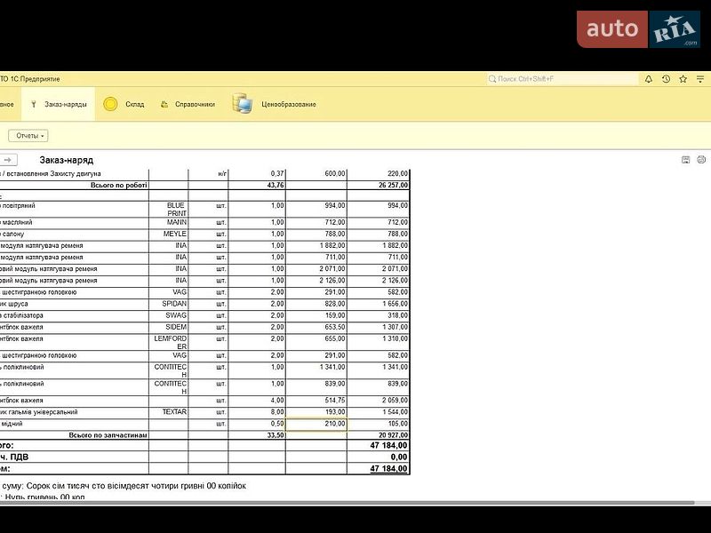Open the Справочники section
Image resolution: width=711 pixels, height=533 pixels.
click(x=195, y=104)
